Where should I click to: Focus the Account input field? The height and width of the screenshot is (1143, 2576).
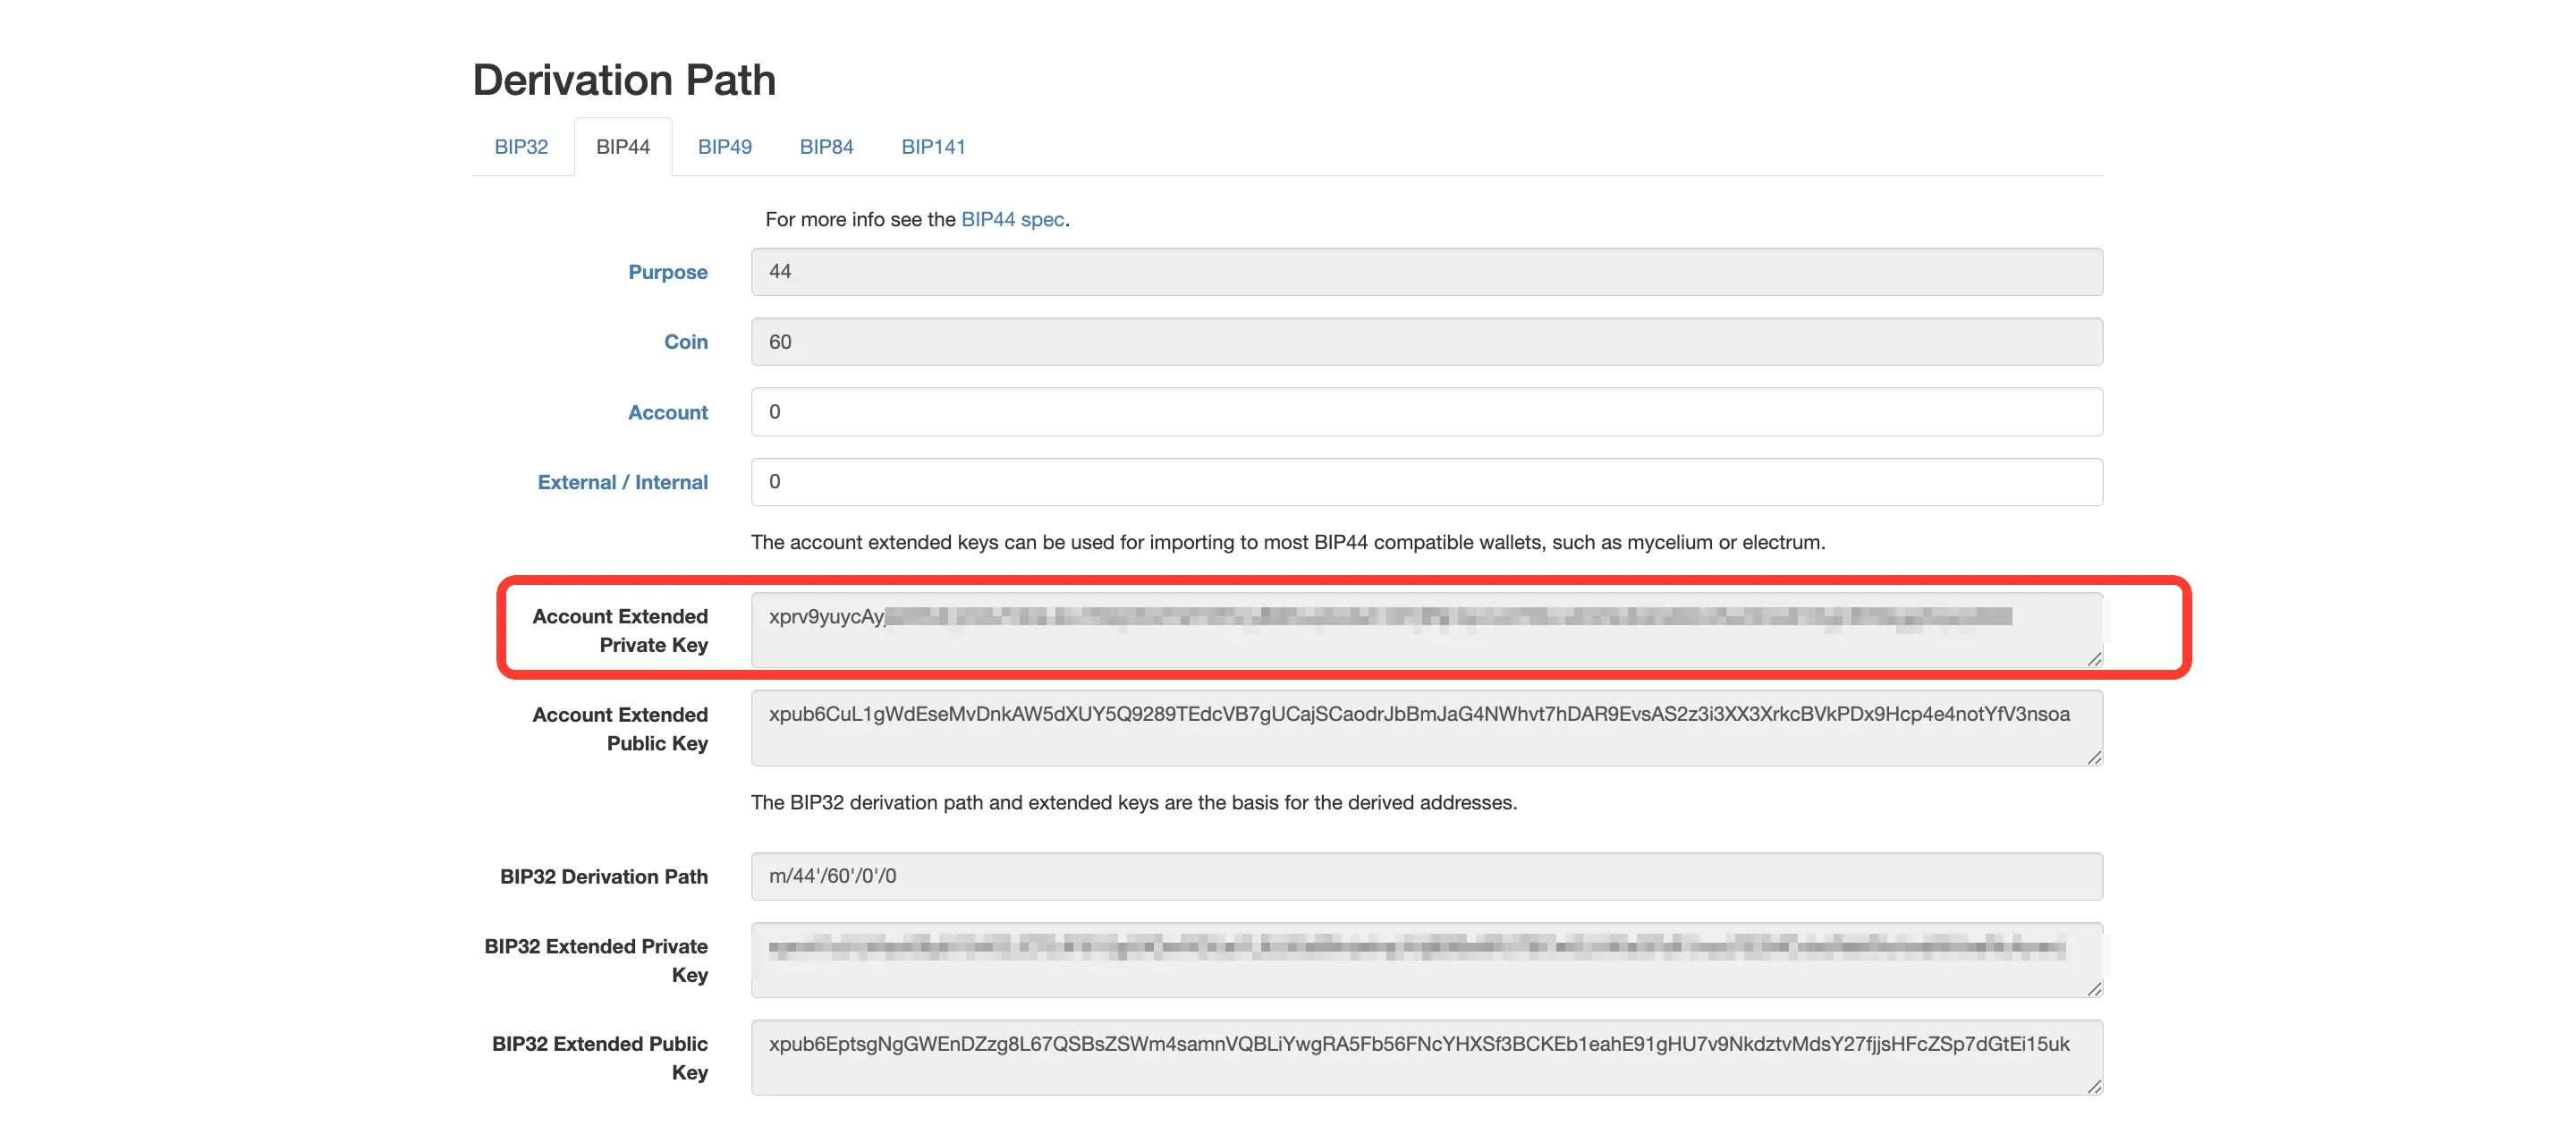[1426, 412]
